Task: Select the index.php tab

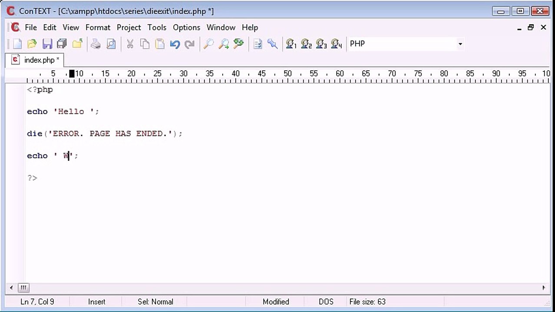Action: point(35,60)
